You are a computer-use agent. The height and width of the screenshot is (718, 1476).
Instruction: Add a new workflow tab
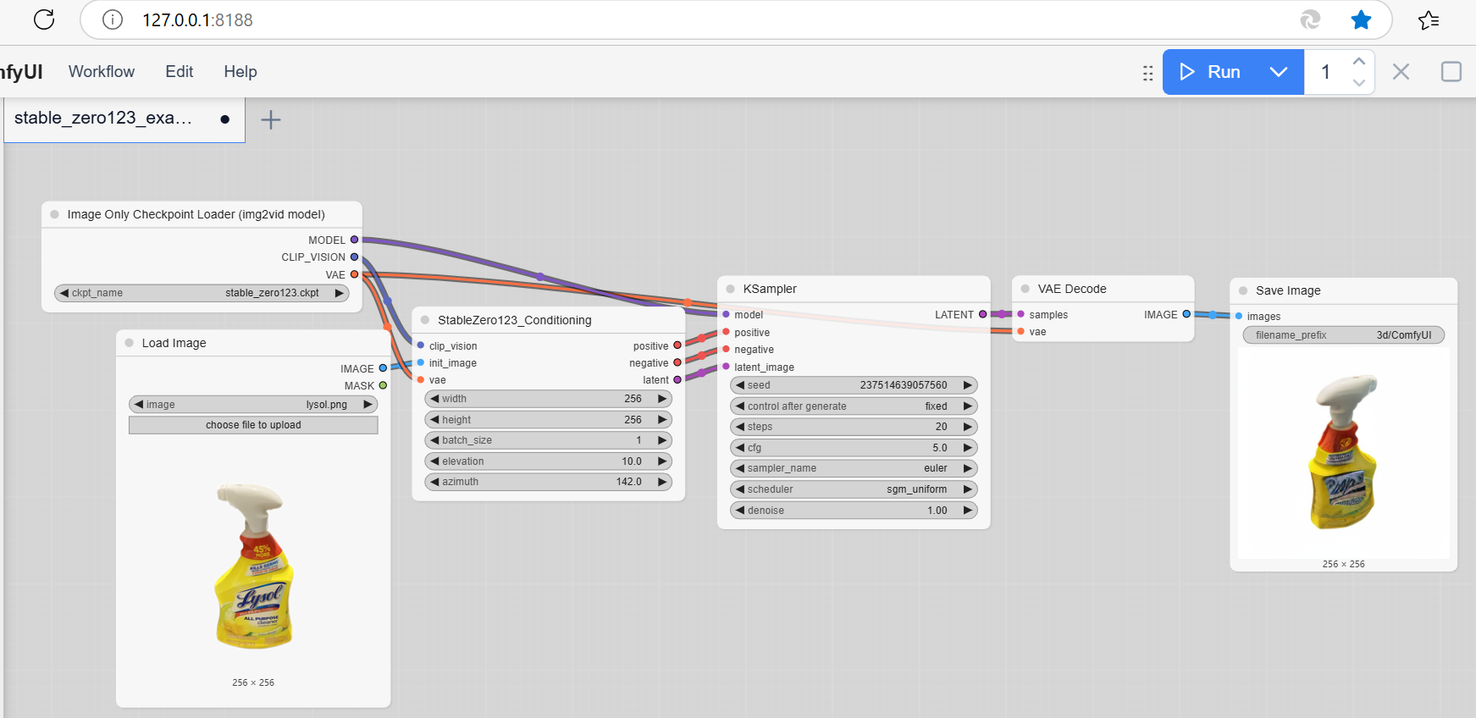[271, 119]
